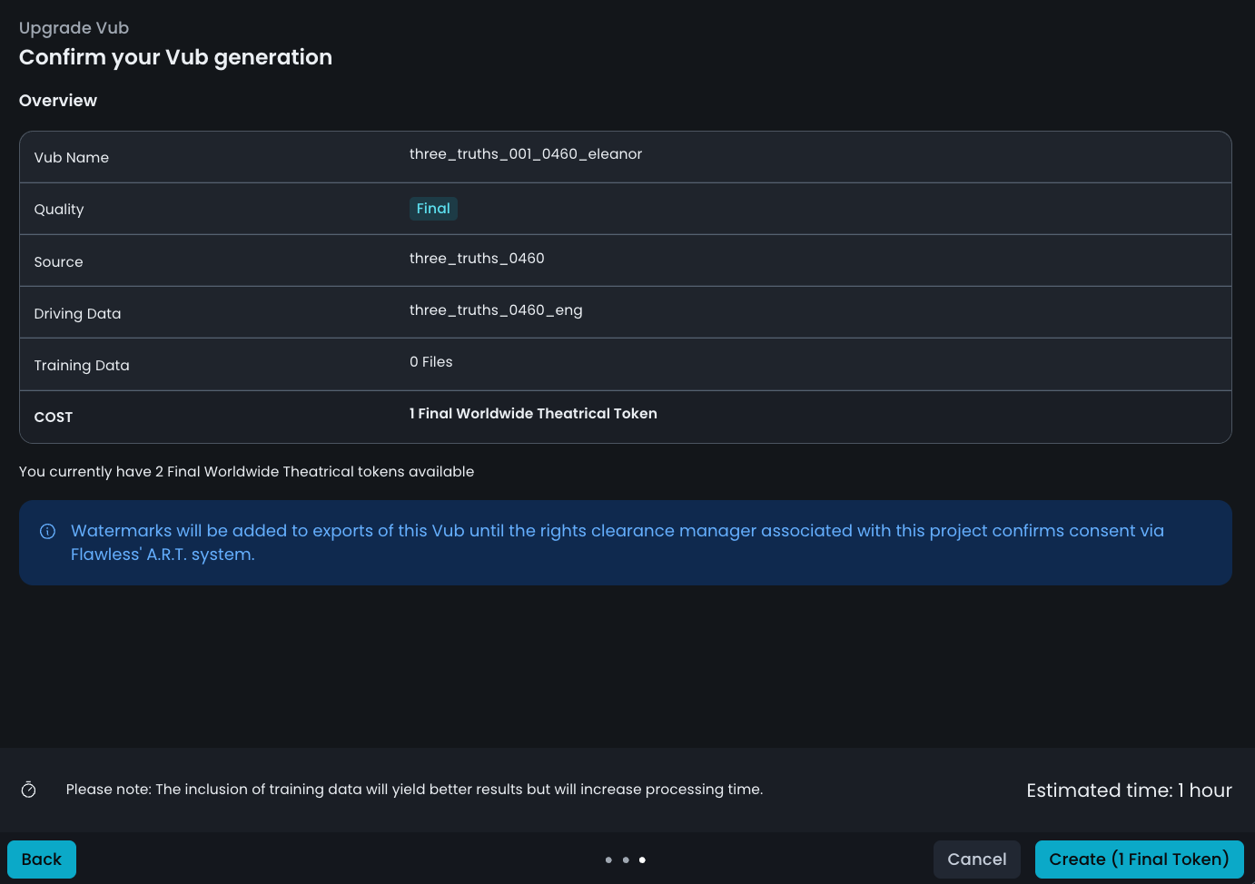Viewport: 1255px width, 884px height.
Task: Select third active step indicator dot
Action: click(x=642, y=859)
